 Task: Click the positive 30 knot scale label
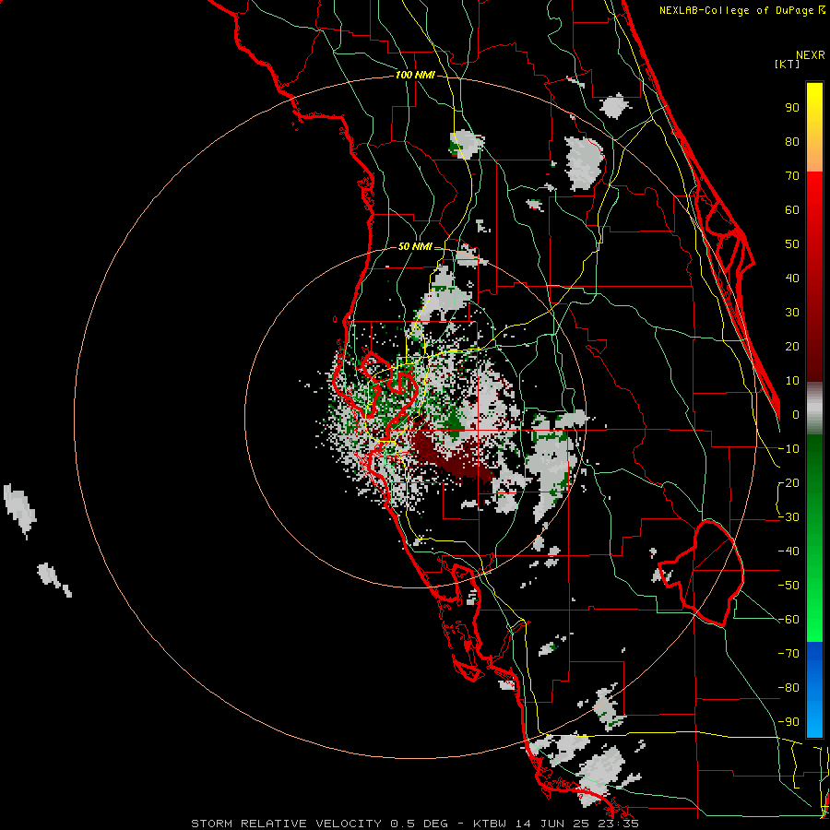pos(792,313)
